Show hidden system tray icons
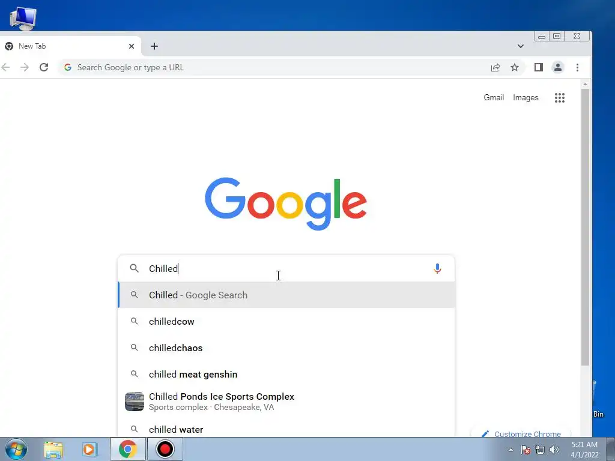The image size is (615, 461). click(x=510, y=450)
